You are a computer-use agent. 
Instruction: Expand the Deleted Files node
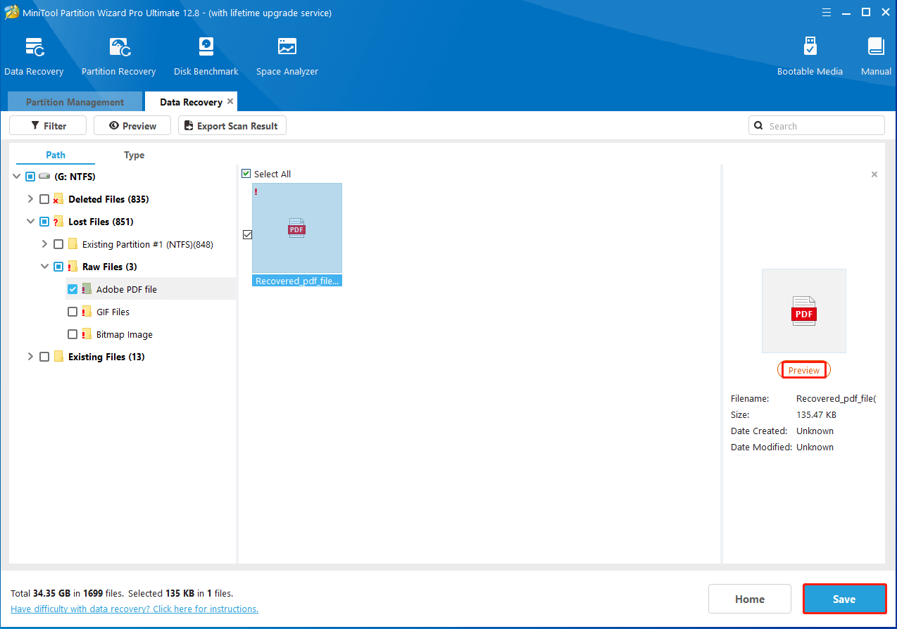point(30,199)
